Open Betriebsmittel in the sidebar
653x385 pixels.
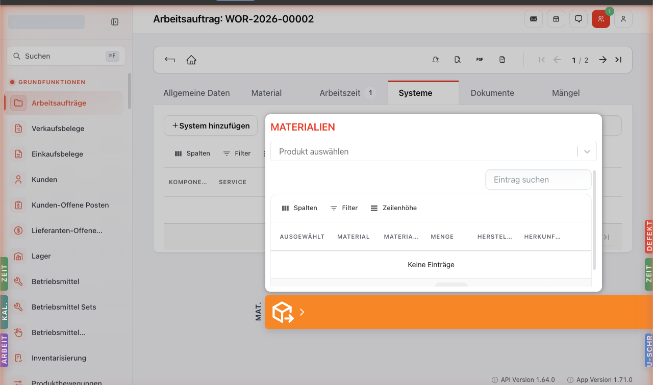64,281
